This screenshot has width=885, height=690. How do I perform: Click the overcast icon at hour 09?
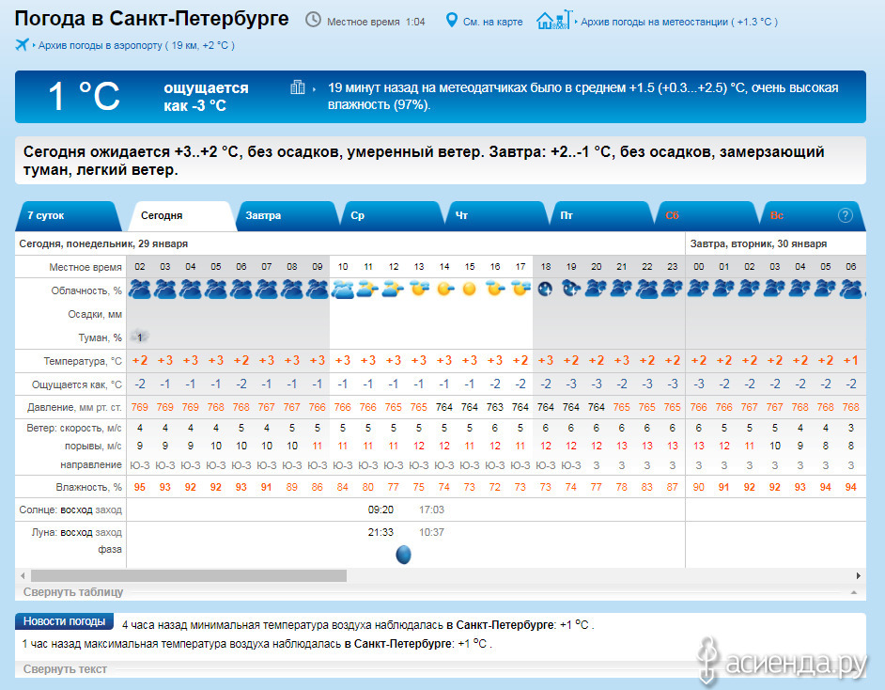(318, 290)
